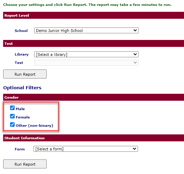184x174 pixels.
Task: Click the School dropdown chevron arrow
Action: click(135, 30)
